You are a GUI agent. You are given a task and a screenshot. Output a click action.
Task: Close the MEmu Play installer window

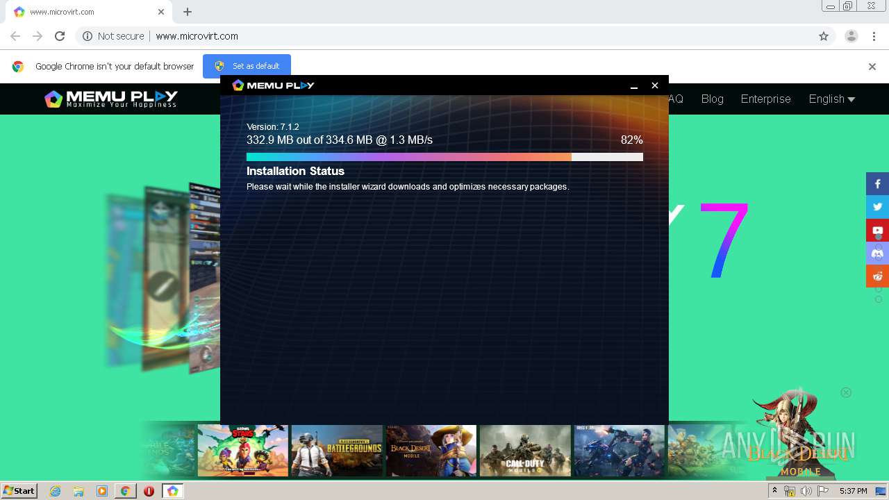coord(654,85)
